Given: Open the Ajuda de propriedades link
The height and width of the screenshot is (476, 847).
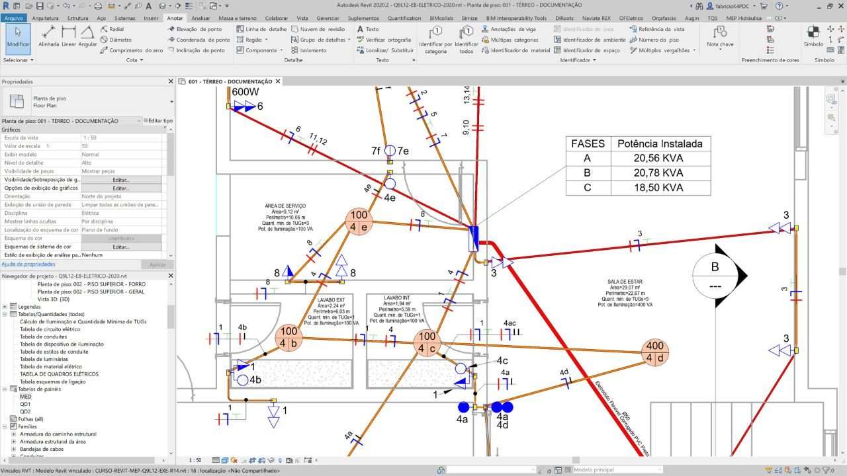Looking at the screenshot, I should coord(28,264).
